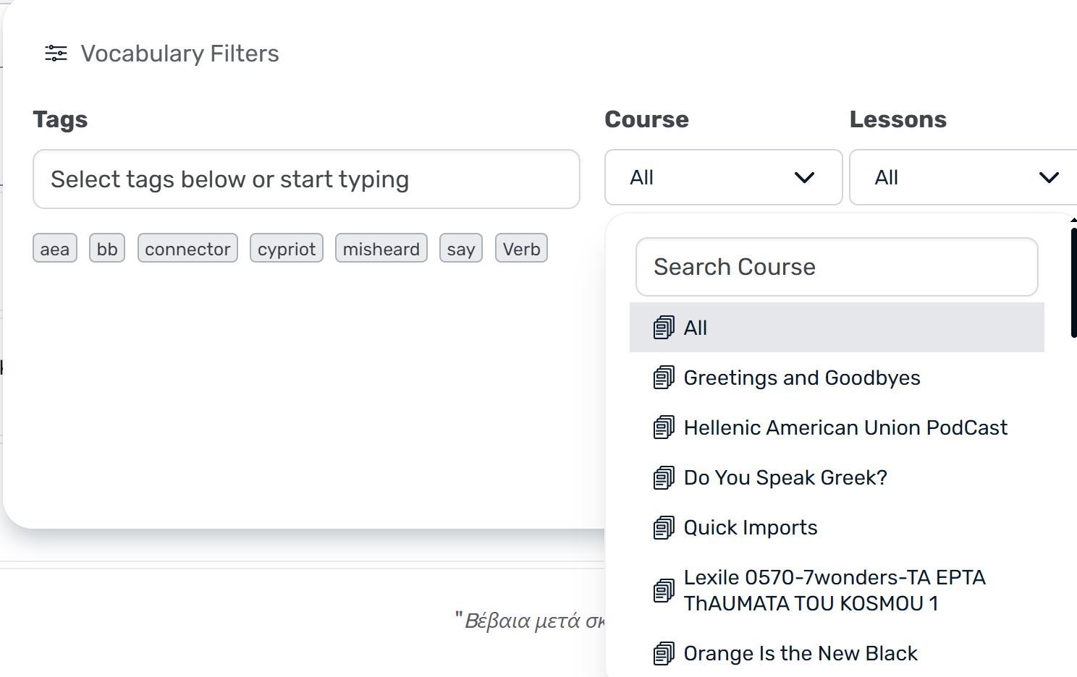The height and width of the screenshot is (677, 1077).
Task: Click the Orange Is the New Black icon
Action: 663,653
